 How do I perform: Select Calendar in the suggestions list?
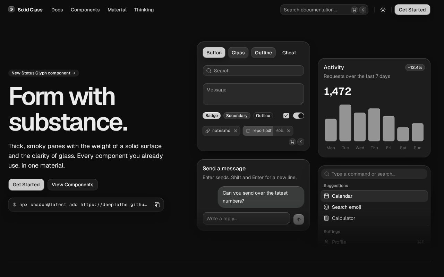coord(374,196)
